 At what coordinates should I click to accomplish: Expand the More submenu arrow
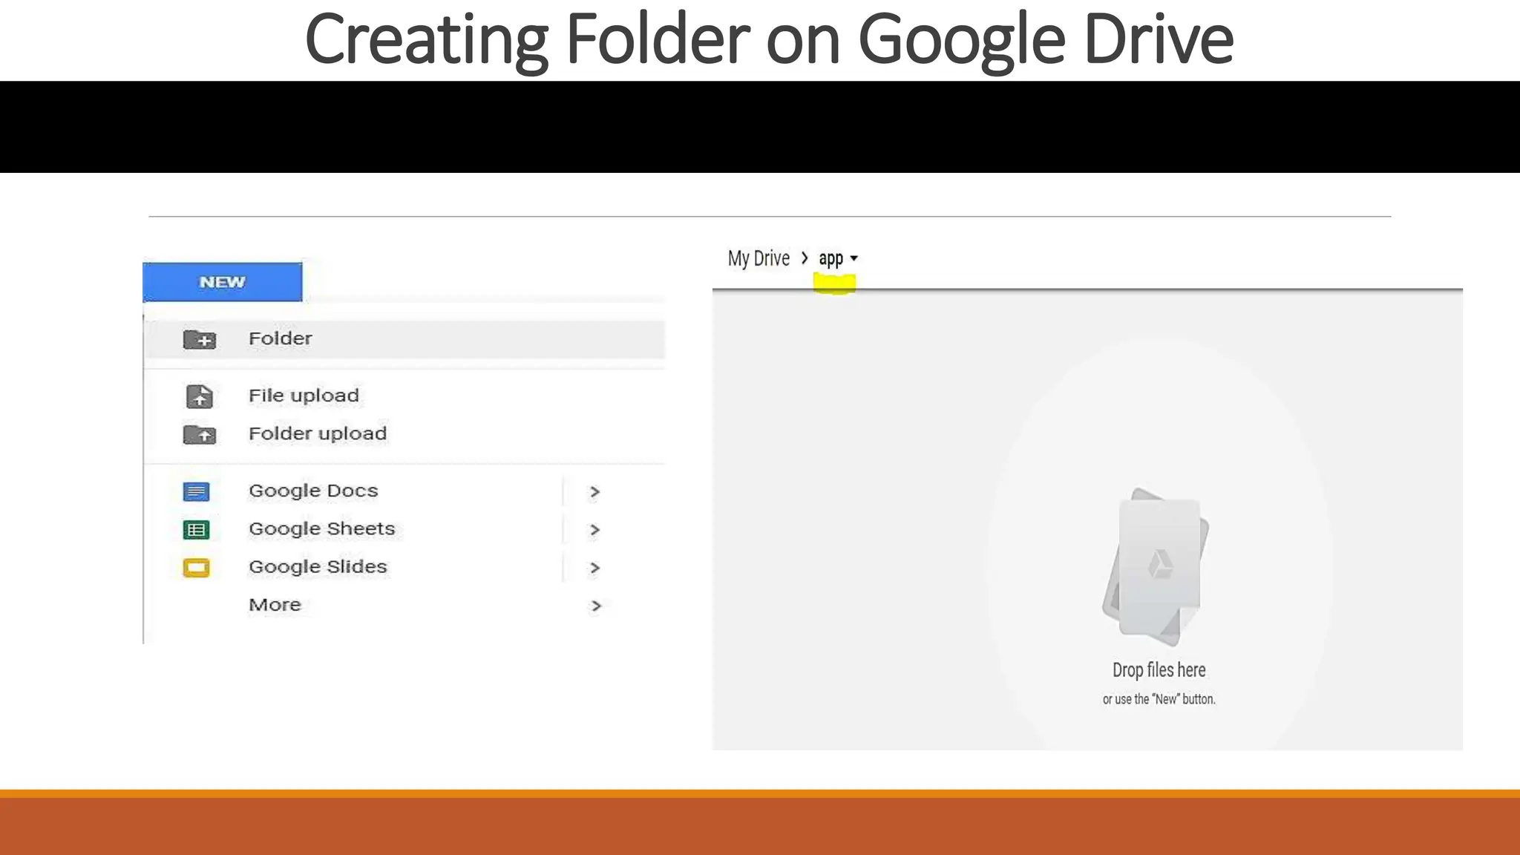click(595, 606)
